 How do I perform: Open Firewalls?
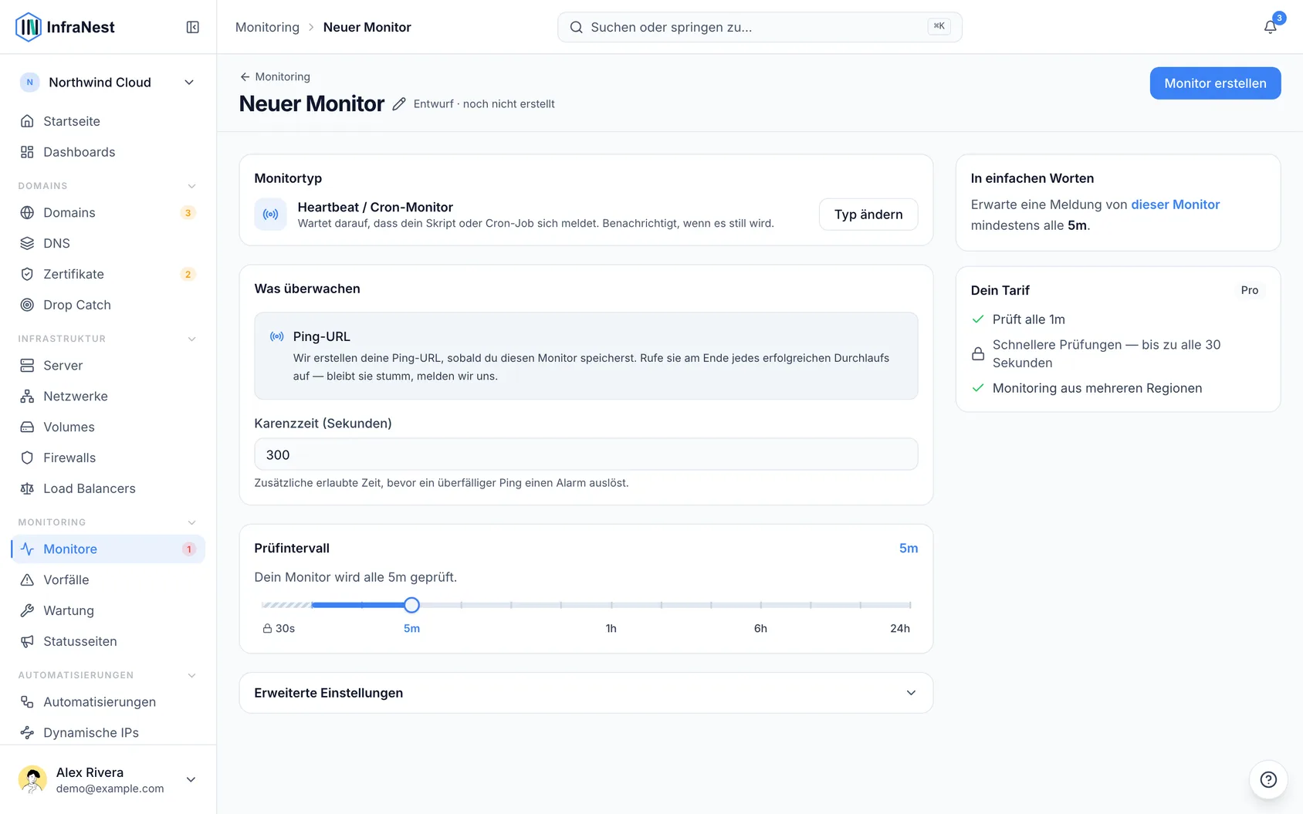(x=108, y=458)
